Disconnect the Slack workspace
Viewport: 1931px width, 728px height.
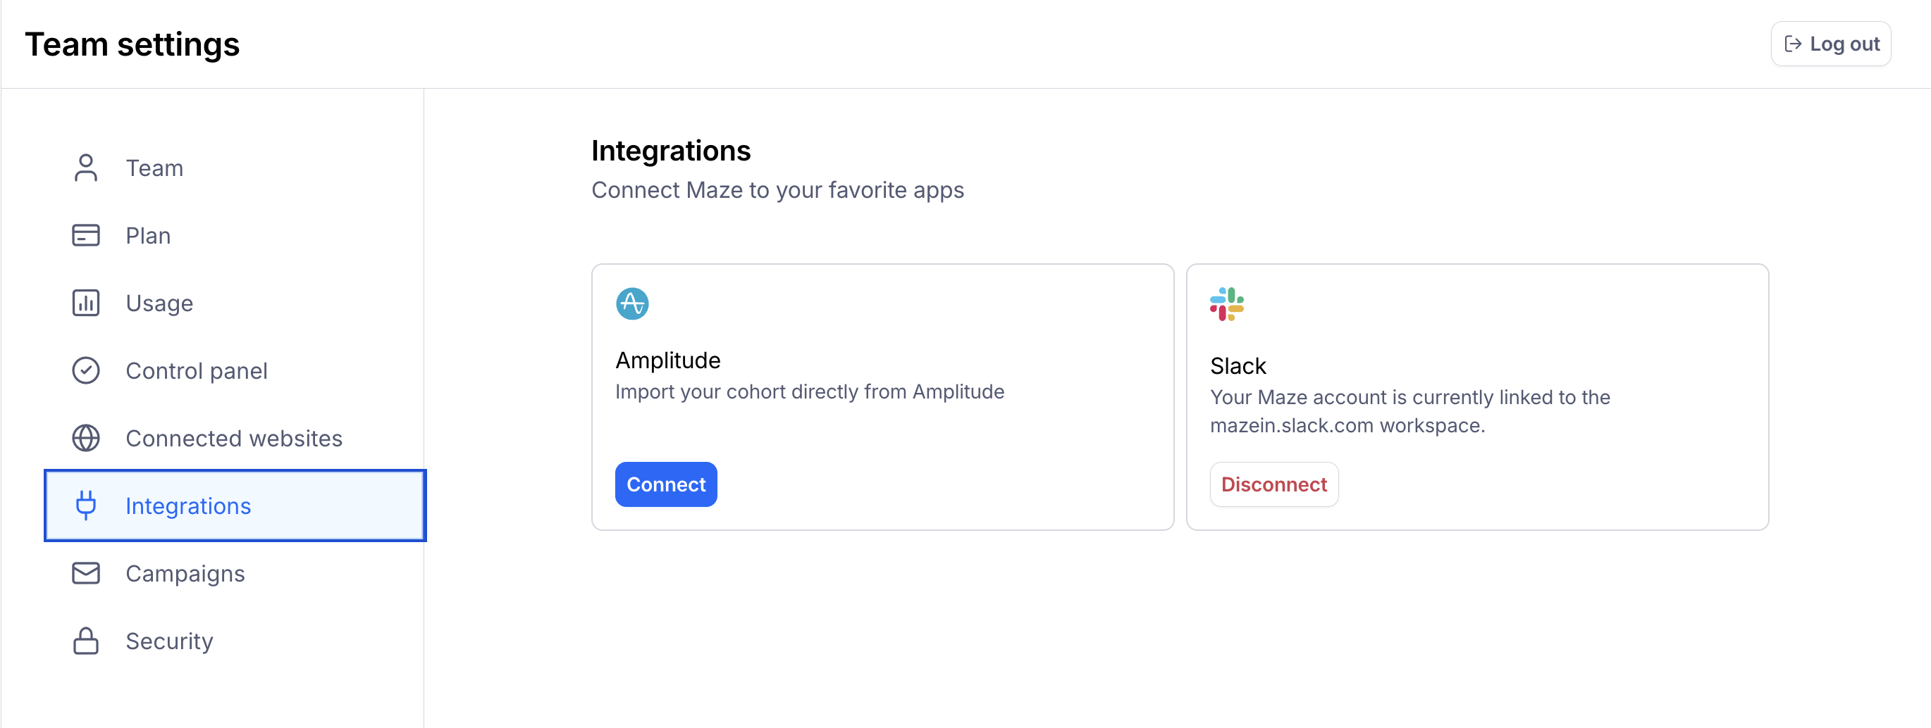pyautogui.click(x=1273, y=484)
